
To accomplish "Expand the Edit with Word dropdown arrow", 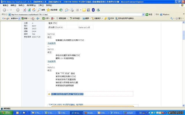I will click(x=81, y=10).
